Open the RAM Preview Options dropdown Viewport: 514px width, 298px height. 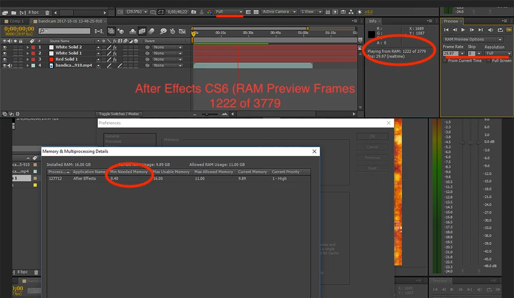[x=473, y=39]
